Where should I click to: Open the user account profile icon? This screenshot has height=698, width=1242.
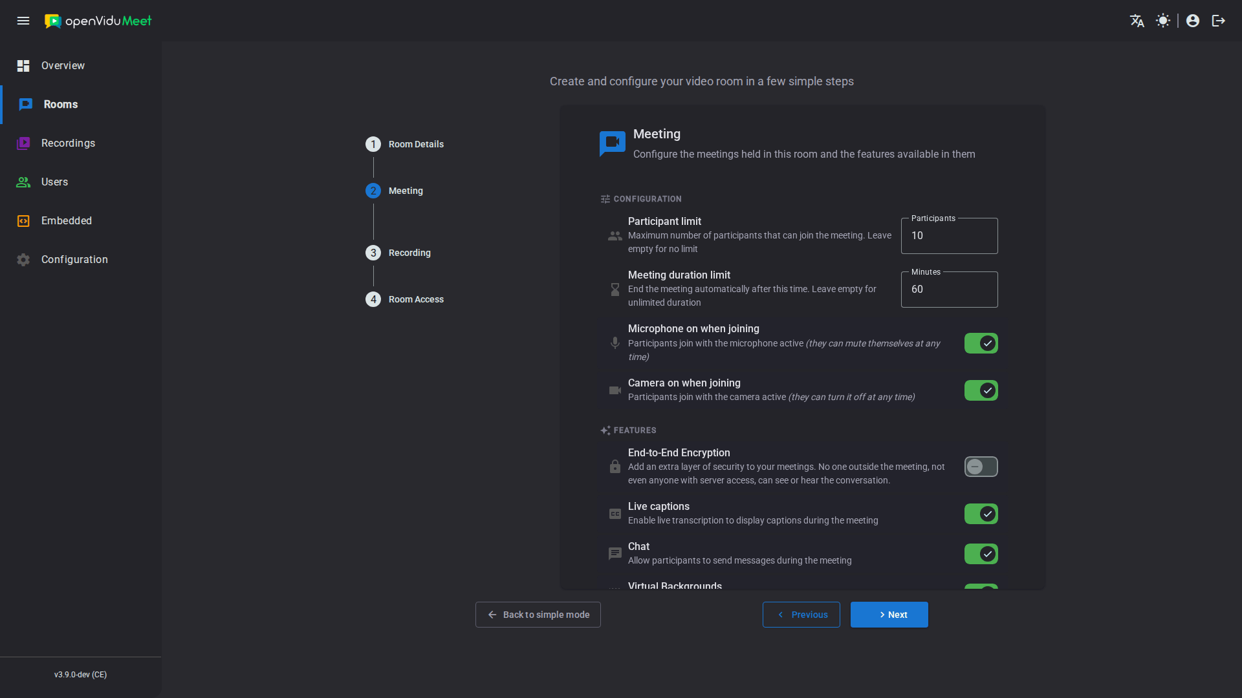click(x=1193, y=21)
